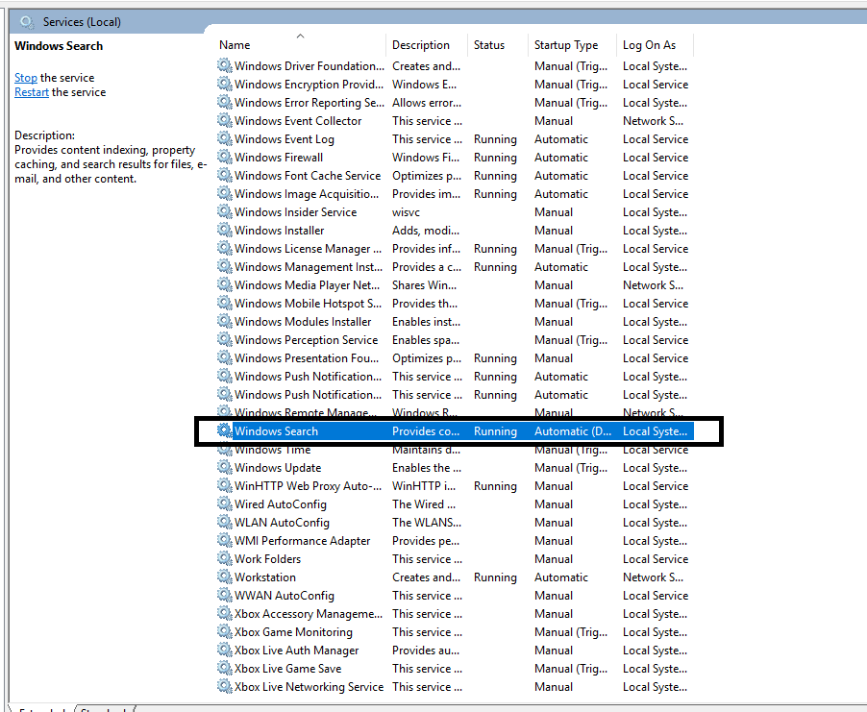Click the gear icon for Windows Insider Service
Screen dimensions: 867x712
pos(225,211)
